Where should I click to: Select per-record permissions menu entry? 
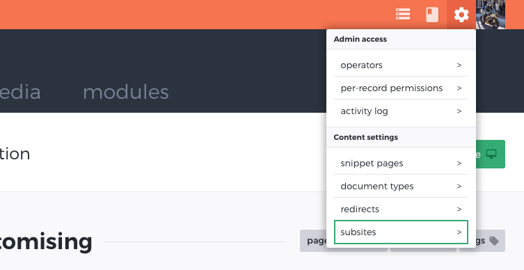point(401,88)
